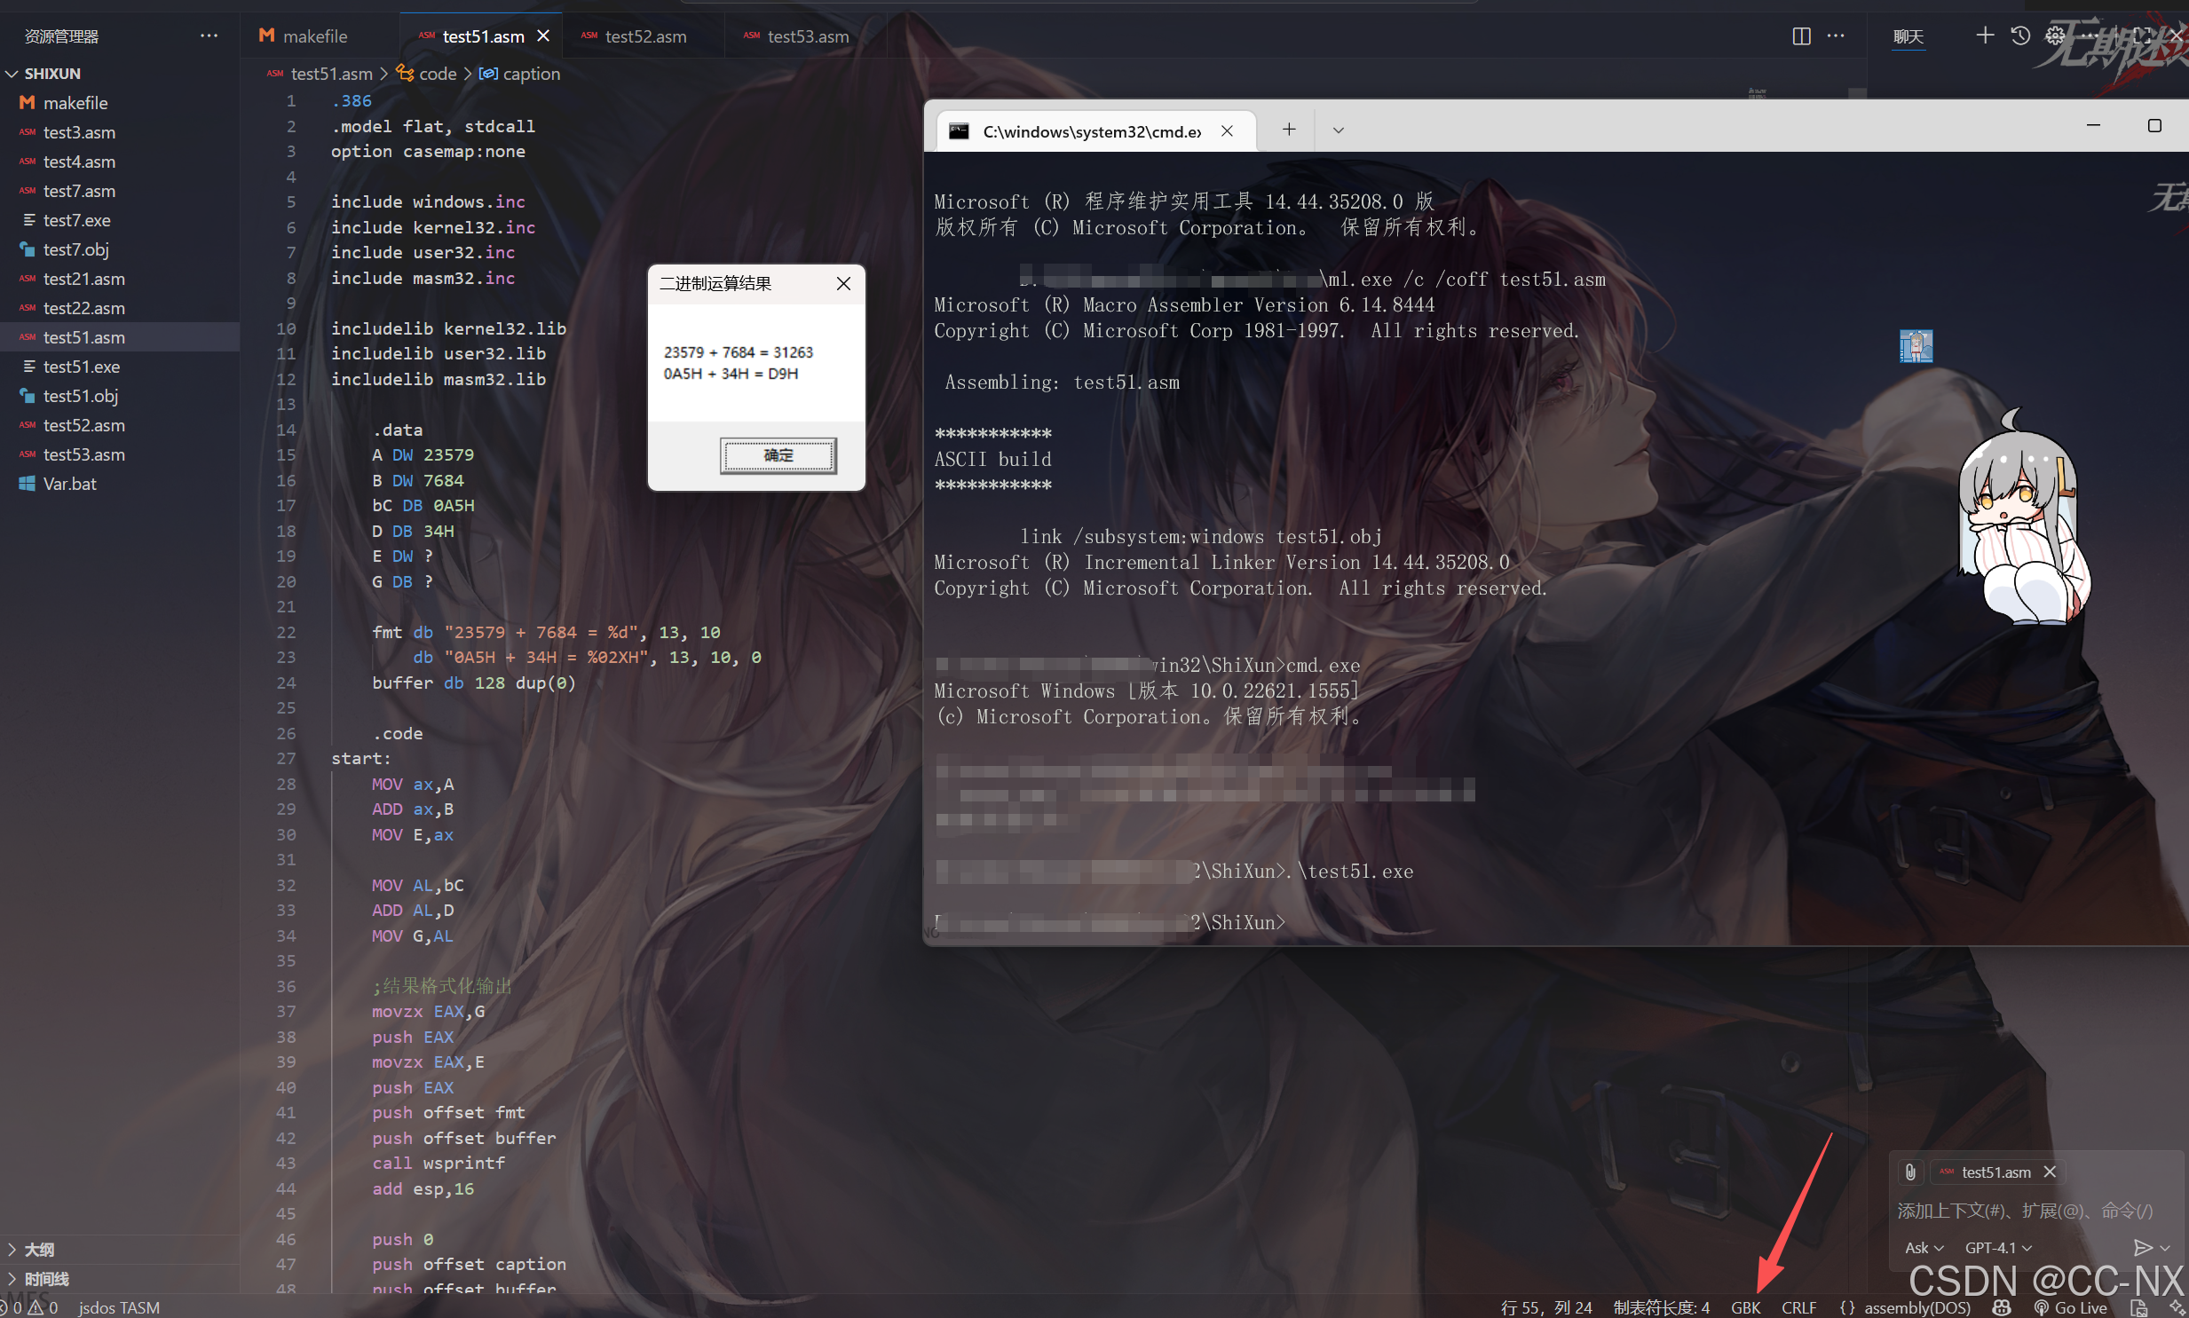The width and height of the screenshot is (2189, 1318).
Task: Start a new chat with plus icon
Action: 1985,36
